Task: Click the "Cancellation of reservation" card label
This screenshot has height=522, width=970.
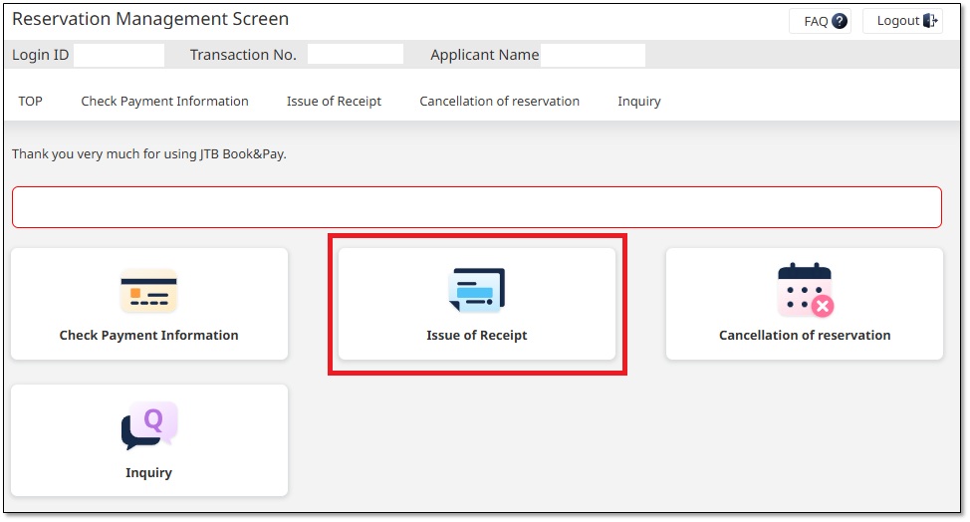Action: click(x=805, y=336)
